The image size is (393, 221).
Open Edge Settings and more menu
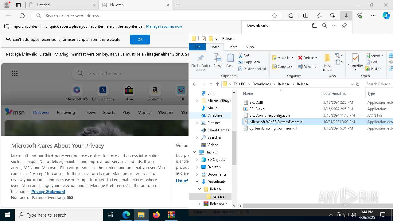[373, 16]
